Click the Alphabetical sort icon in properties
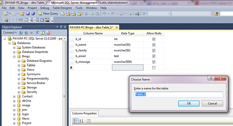Image resolution: width=233 pixels, height=126 pixels. click(81, 121)
